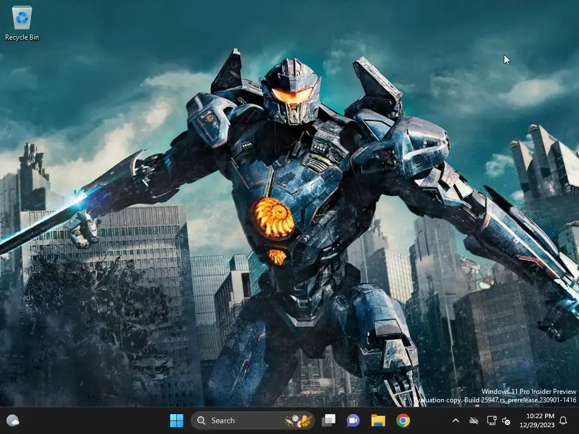Open the Windows Start menu
579x434 pixels.
[176, 420]
